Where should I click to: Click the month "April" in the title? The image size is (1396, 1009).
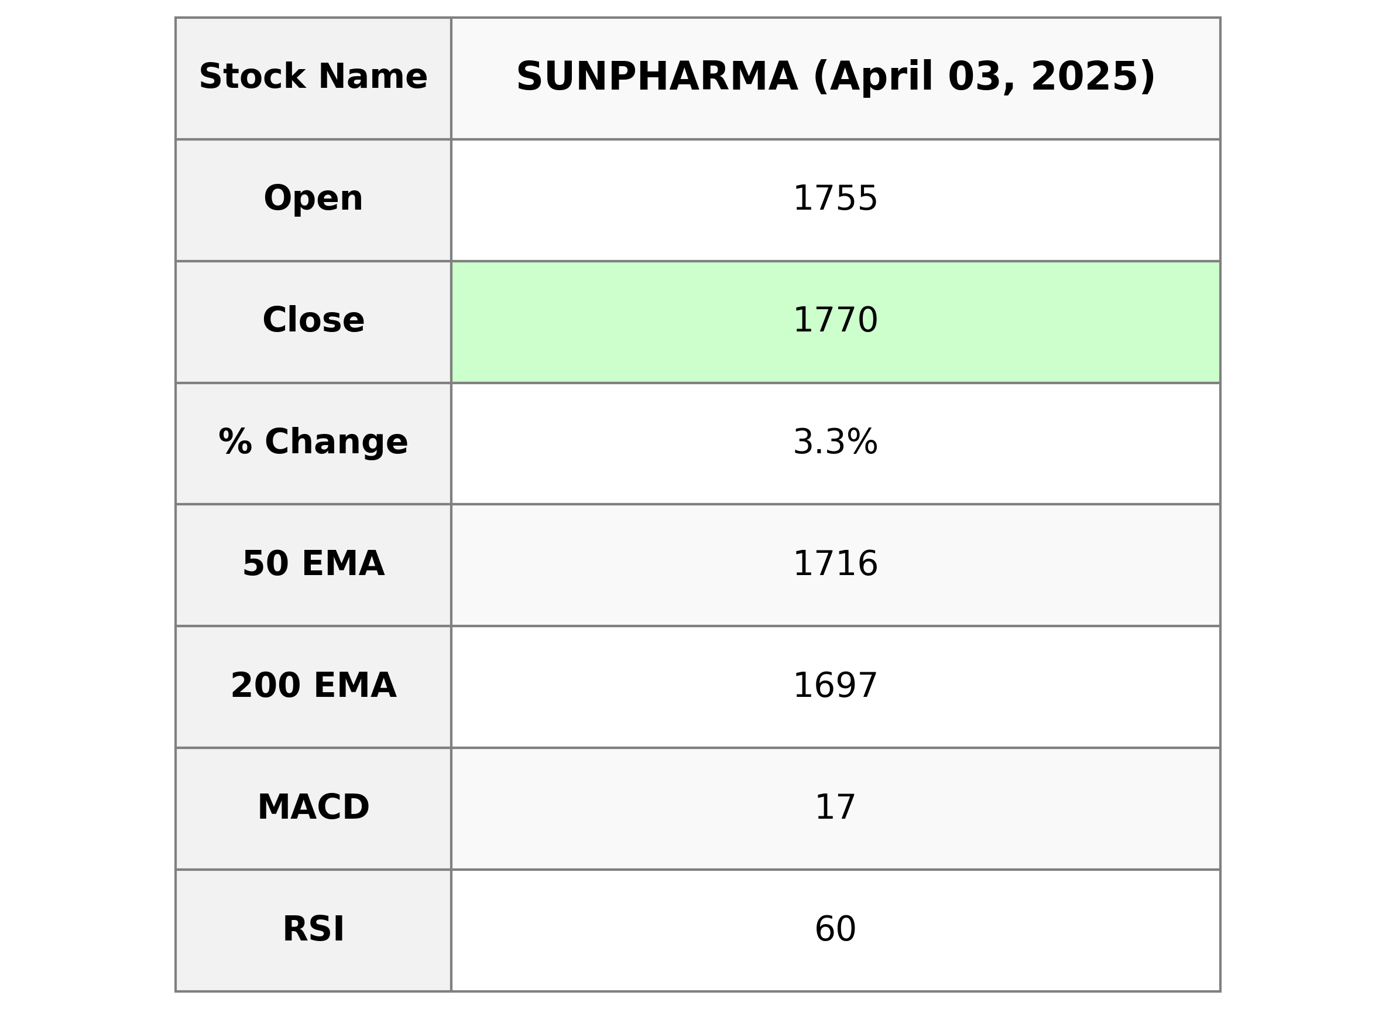pyautogui.click(x=873, y=77)
